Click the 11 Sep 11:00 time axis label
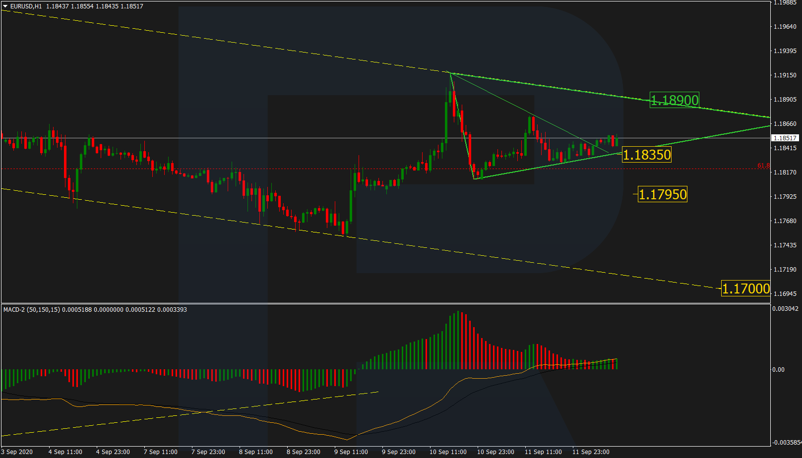Image resolution: width=802 pixels, height=458 pixels. click(x=544, y=452)
